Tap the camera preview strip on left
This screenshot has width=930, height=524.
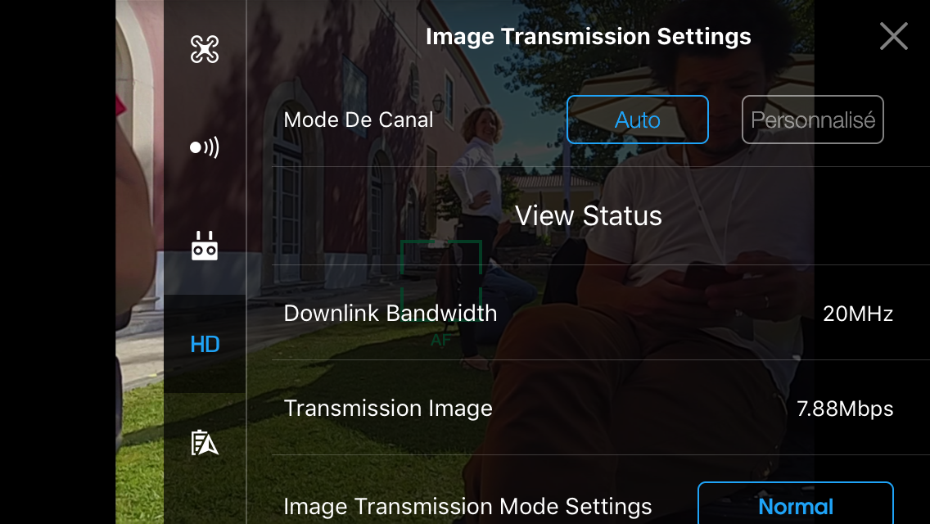point(139,262)
